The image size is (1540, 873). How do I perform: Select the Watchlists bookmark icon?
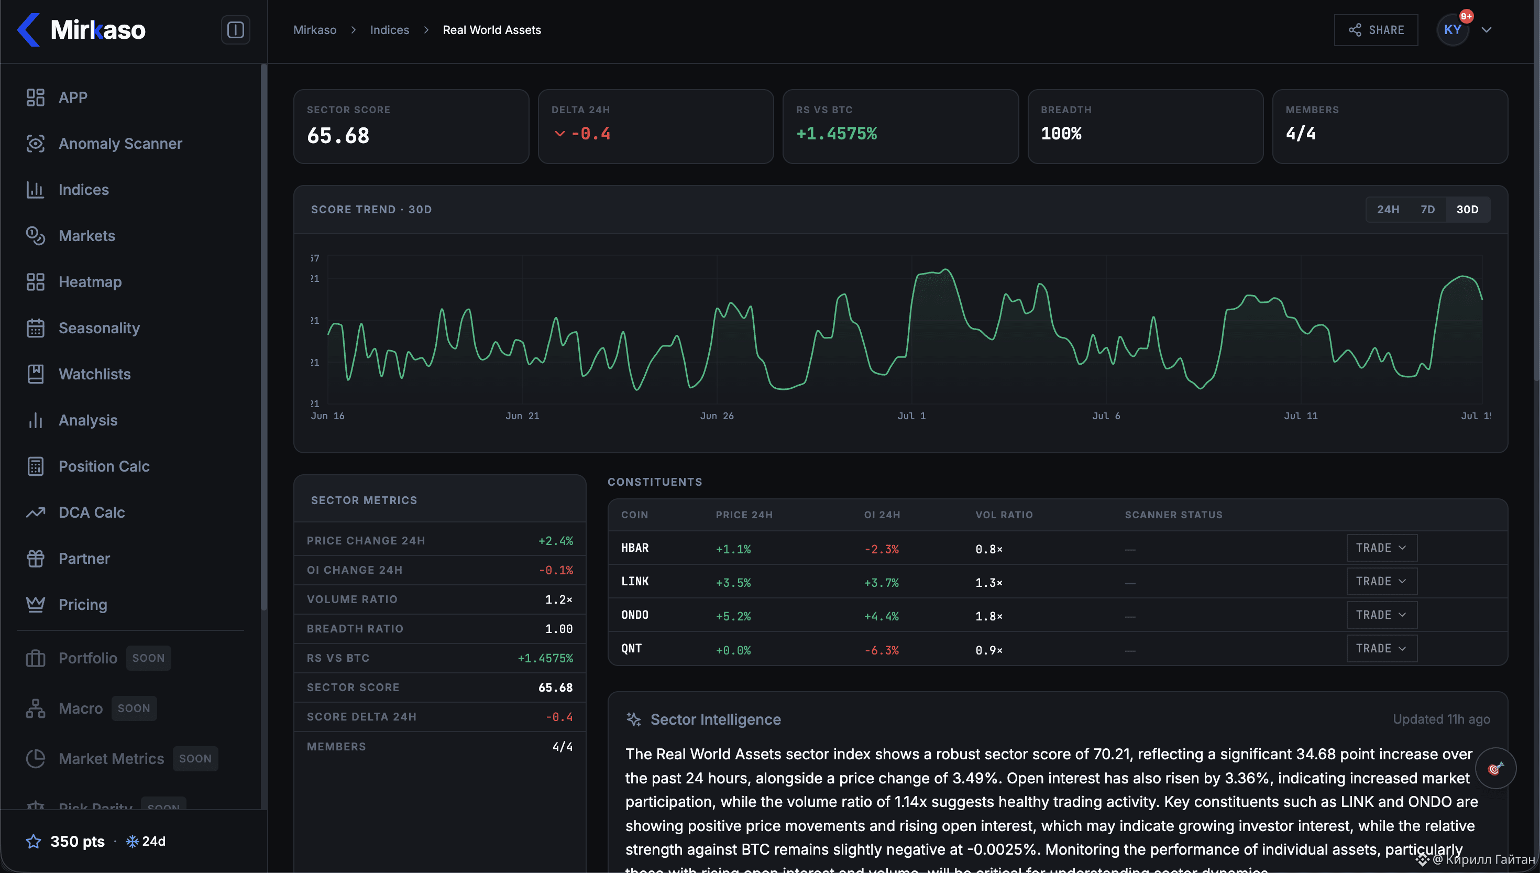tap(35, 374)
